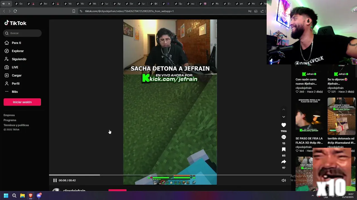Screen dimensions: 357x200
Task: Click the picture-in-picture icon in address bar
Action: (256, 11)
